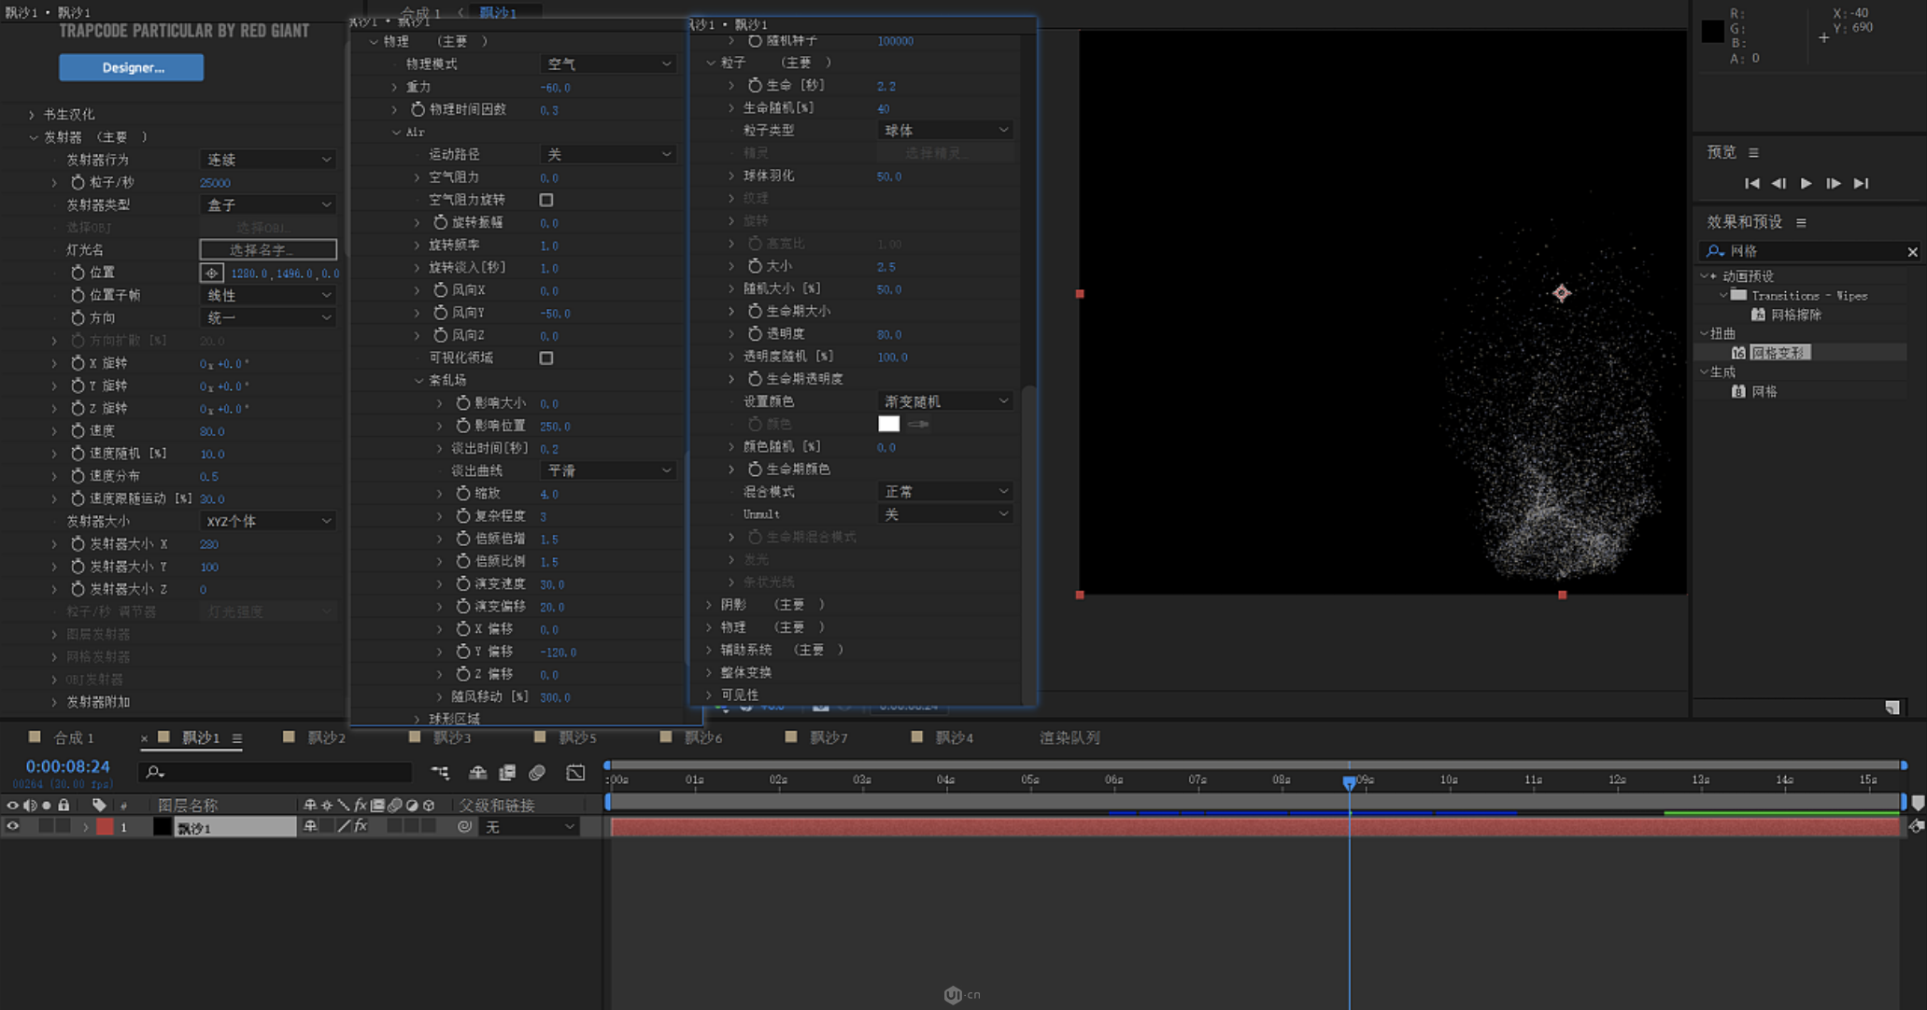
Task: Click the Play button in preview panel
Action: click(x=1806, y=184)
